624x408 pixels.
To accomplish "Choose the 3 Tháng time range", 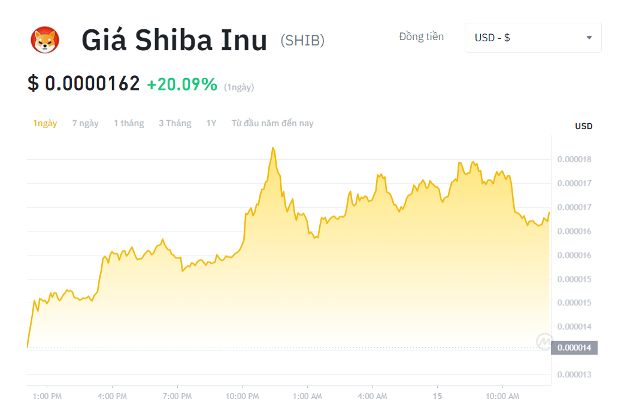I will 175,123.
